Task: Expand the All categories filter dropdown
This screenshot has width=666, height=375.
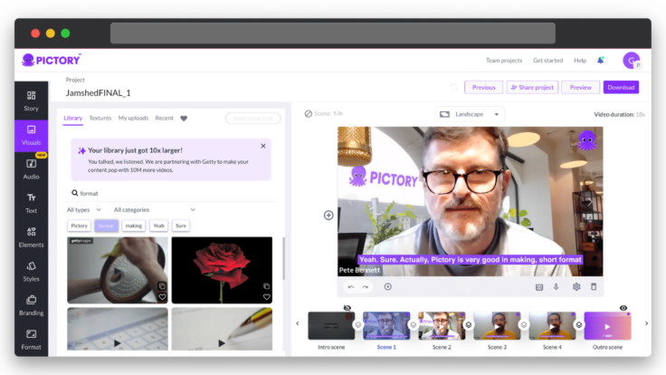Action: click(155, 209)
